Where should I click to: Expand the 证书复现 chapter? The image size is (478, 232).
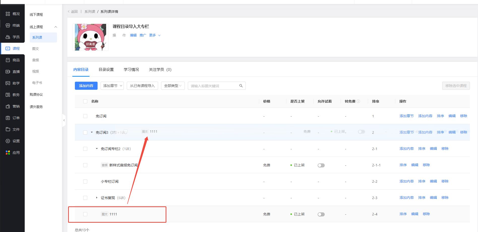pos(97,198)
